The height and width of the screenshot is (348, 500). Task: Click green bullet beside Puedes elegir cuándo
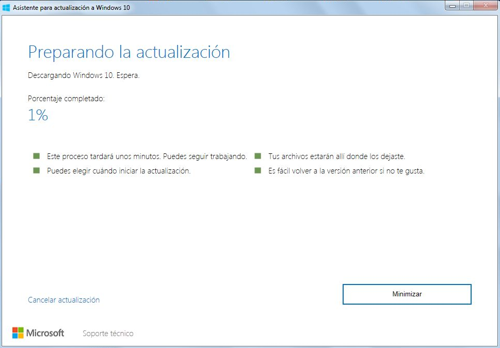[x=36, y=170]
